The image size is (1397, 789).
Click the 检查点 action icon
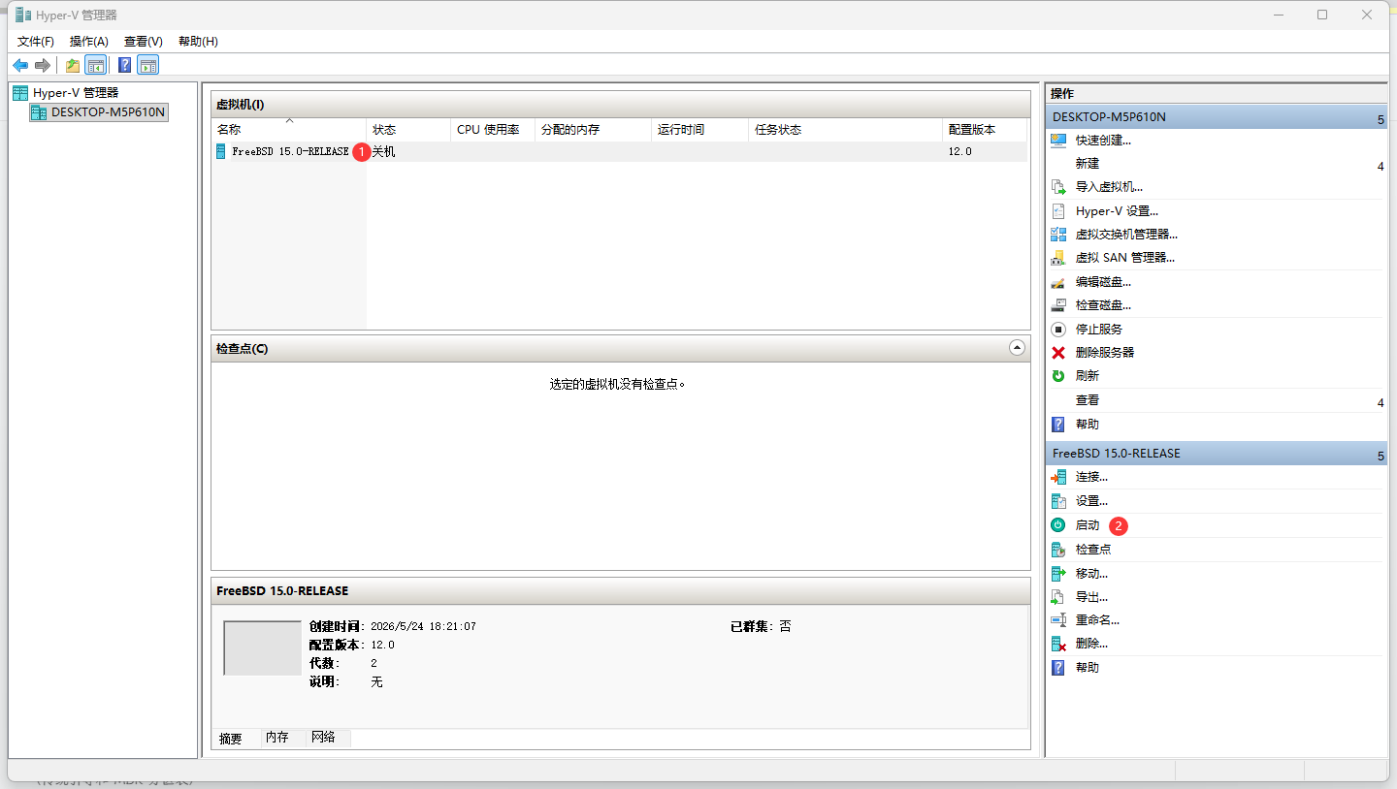coord(1058,550)
